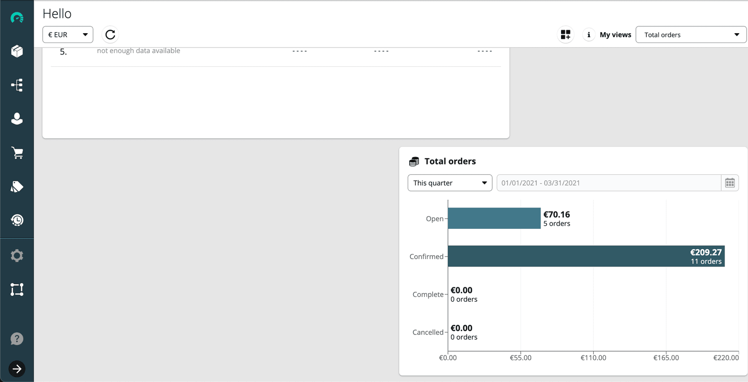Open the history clock icon in sidebar

(x=17, y=220)
